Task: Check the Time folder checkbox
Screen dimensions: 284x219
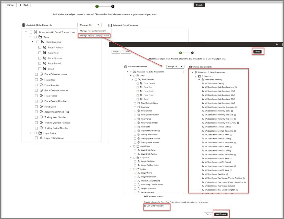Action: tap(35, 36)
